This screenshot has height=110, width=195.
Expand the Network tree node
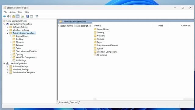(11, 42)
